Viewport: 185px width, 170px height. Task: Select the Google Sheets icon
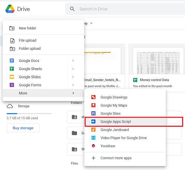coord(12,69)
